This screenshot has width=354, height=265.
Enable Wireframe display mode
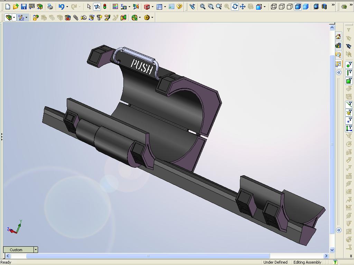(274, 7)
